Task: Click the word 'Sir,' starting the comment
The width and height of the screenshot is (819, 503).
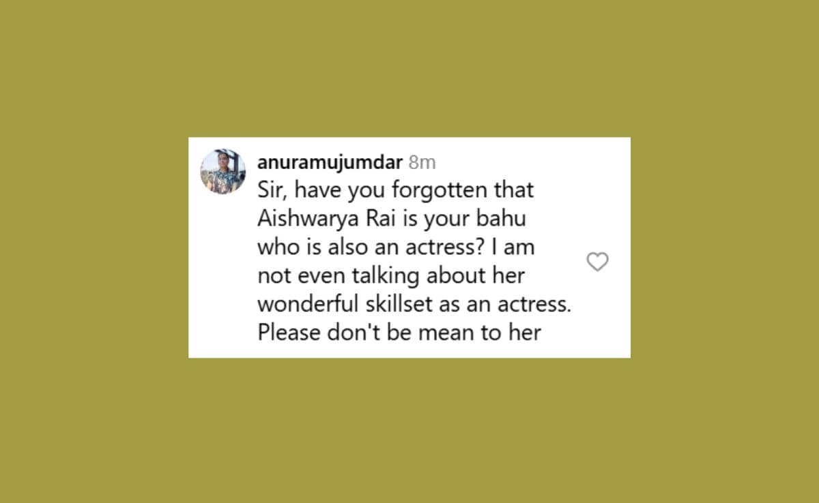Action: [x=272, y=189]
